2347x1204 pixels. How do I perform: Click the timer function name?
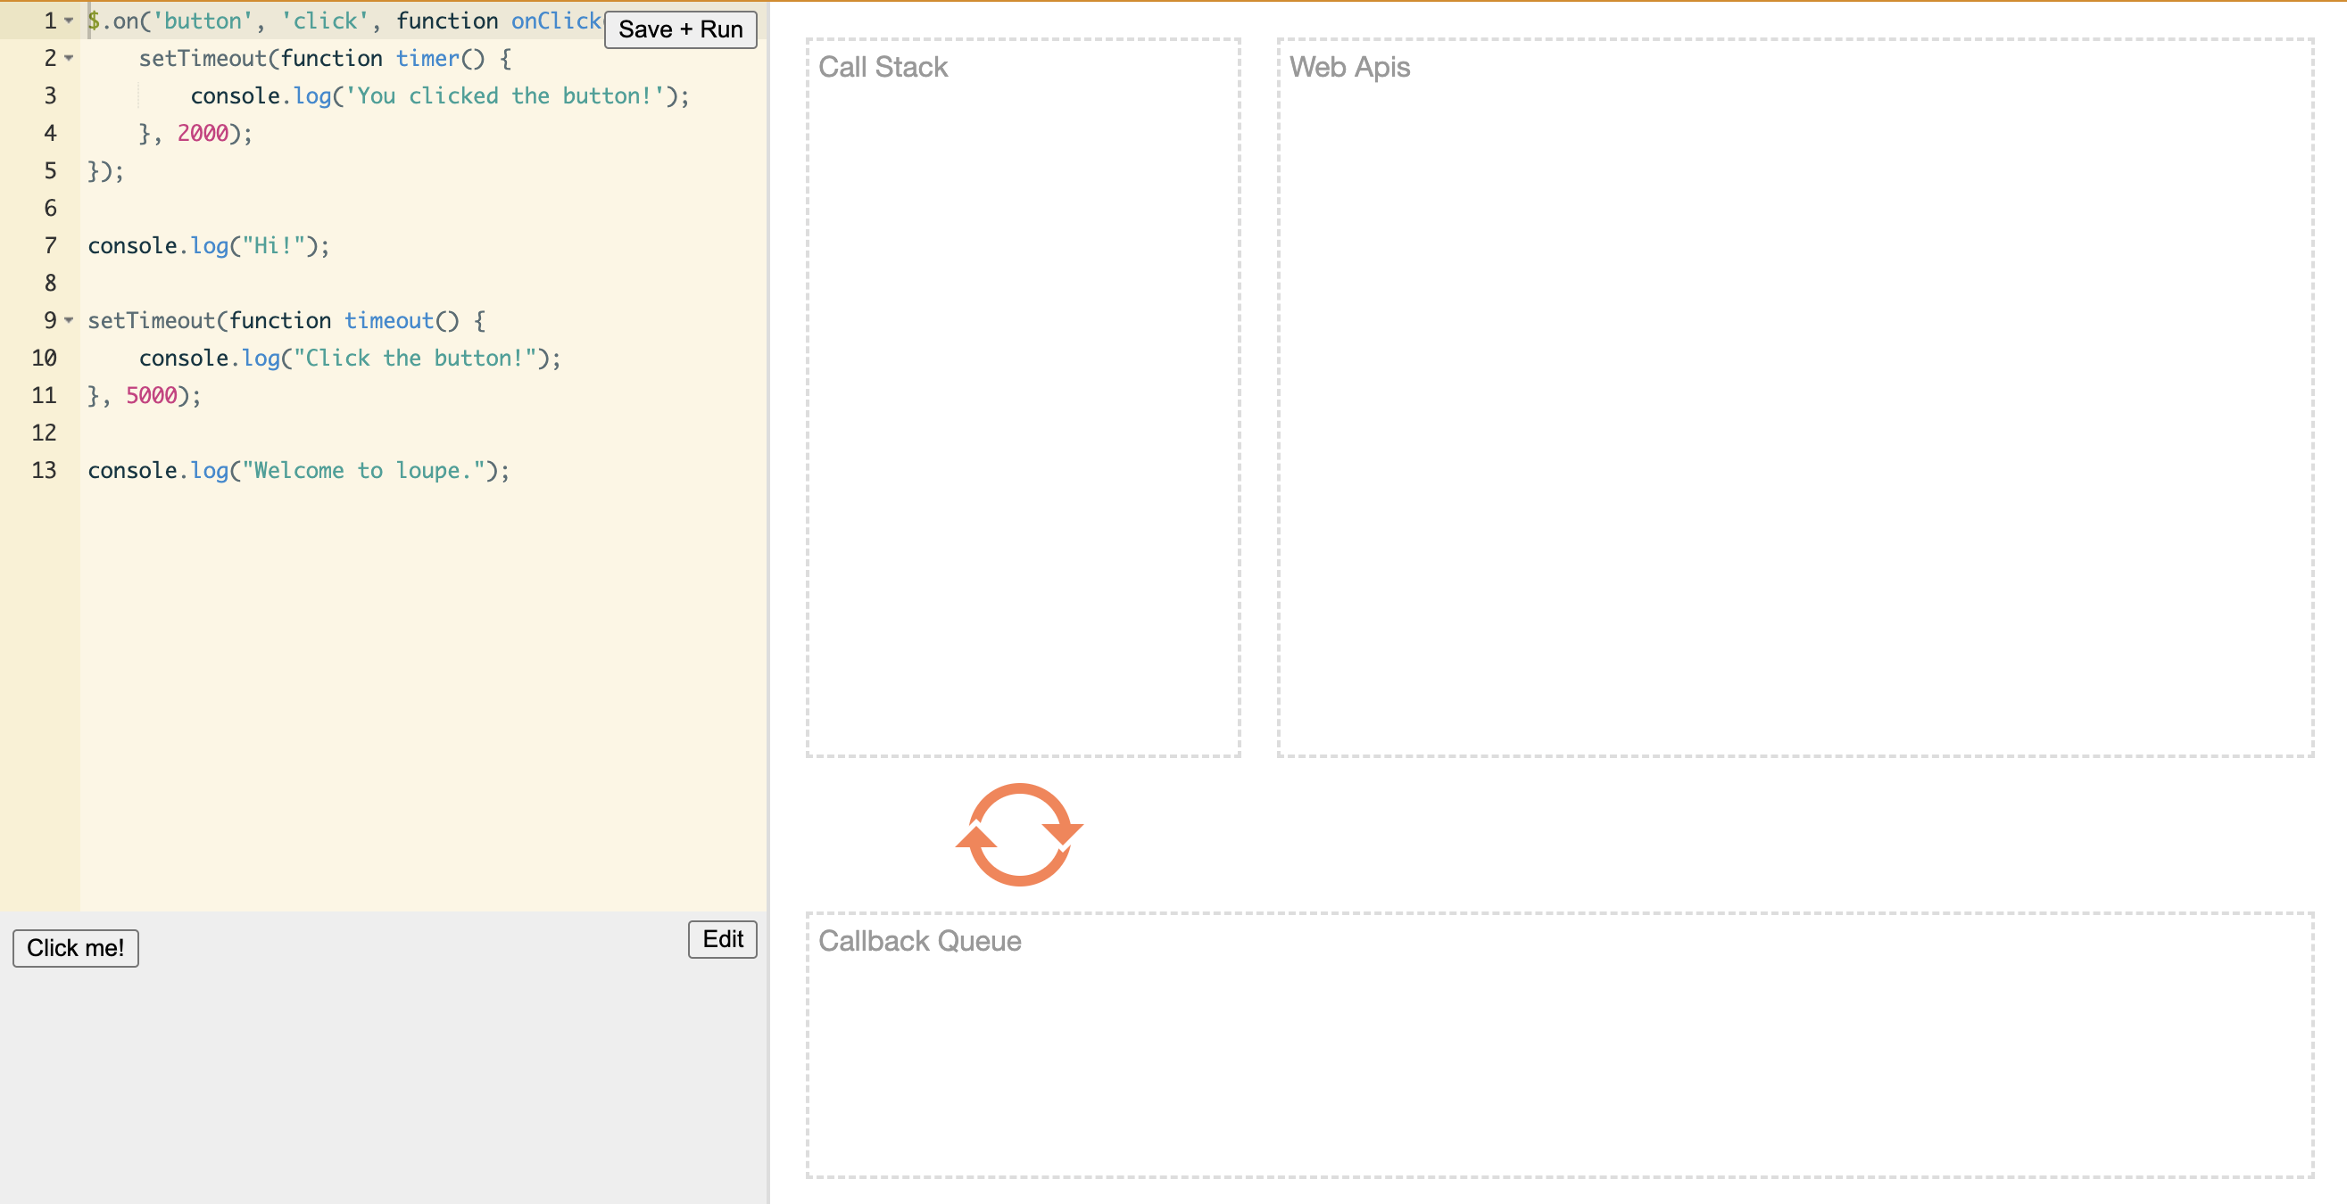pyautogui.click(x=427, y=58)
